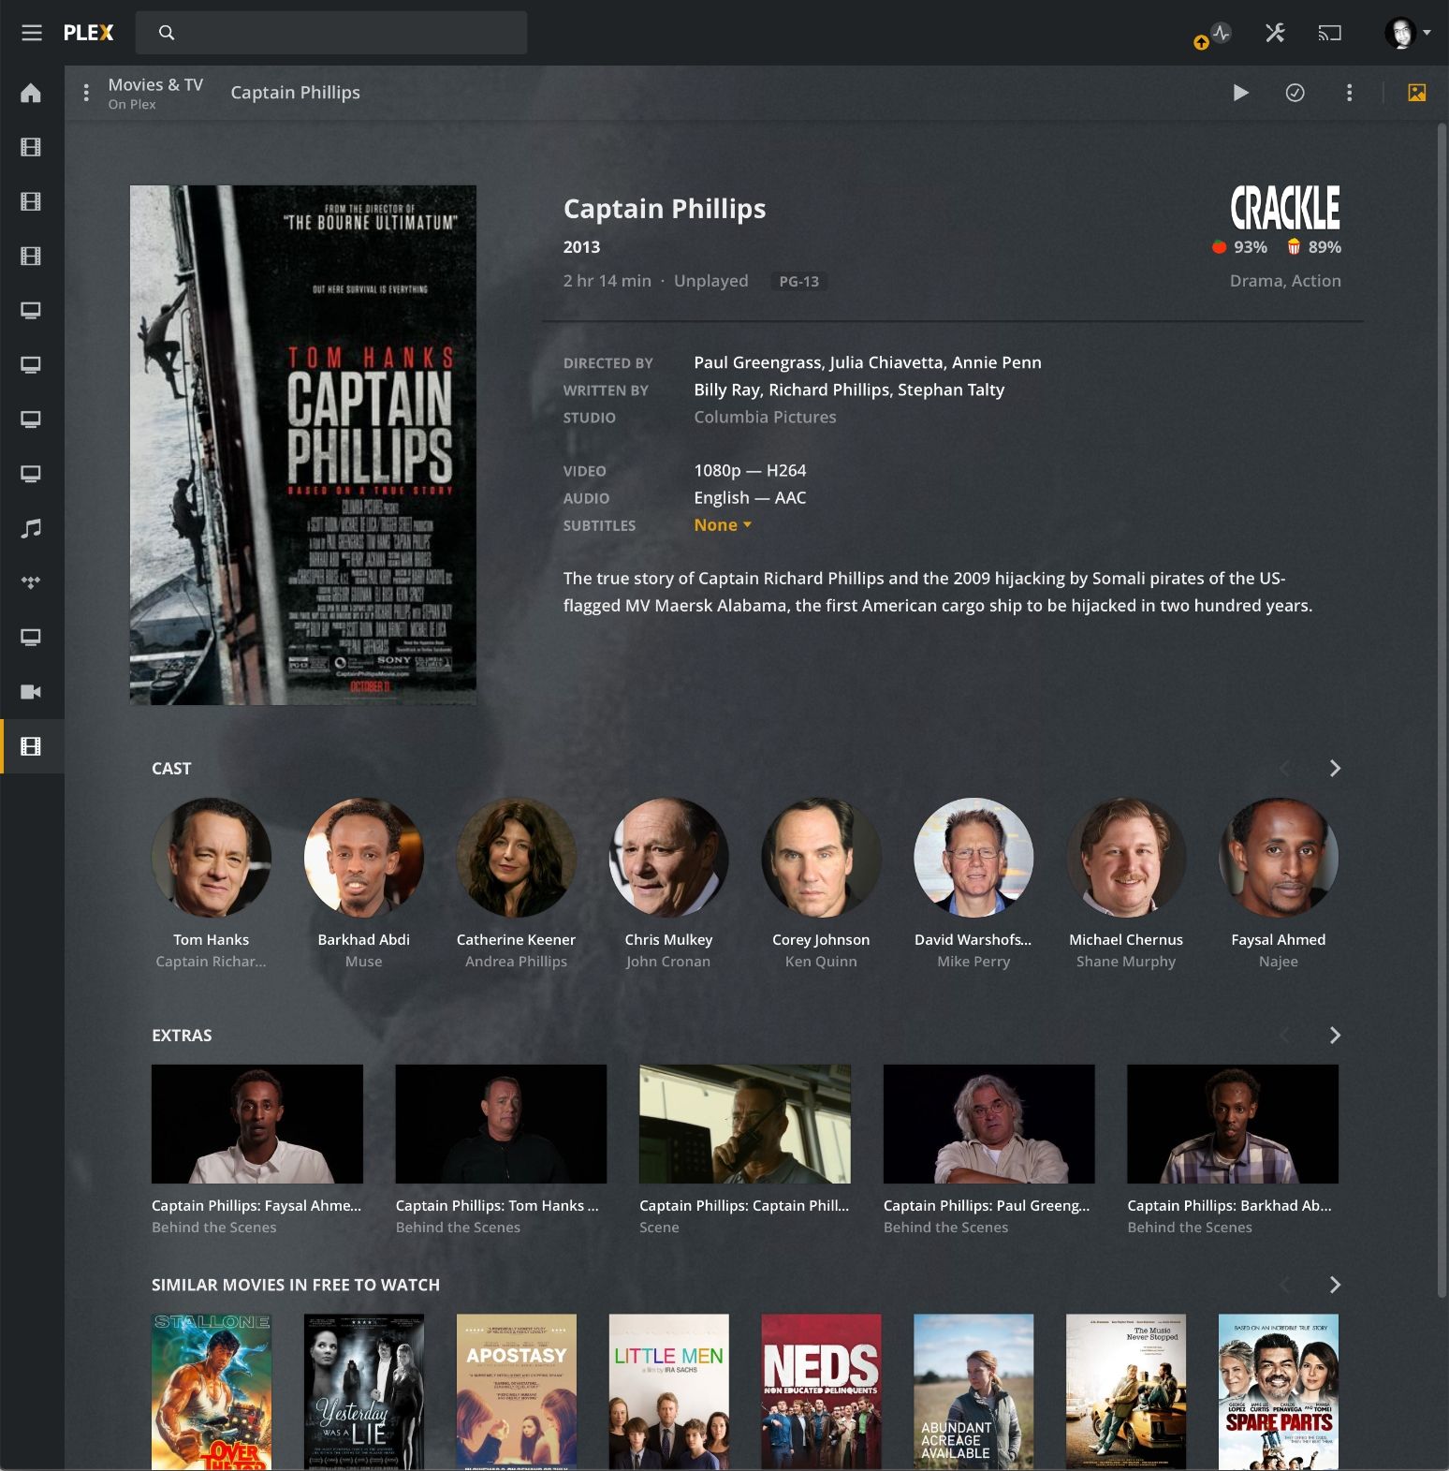Open Faysal Ahmed cast photo
Viewport: 1449px width, 1471px height.
point(1279,857)
